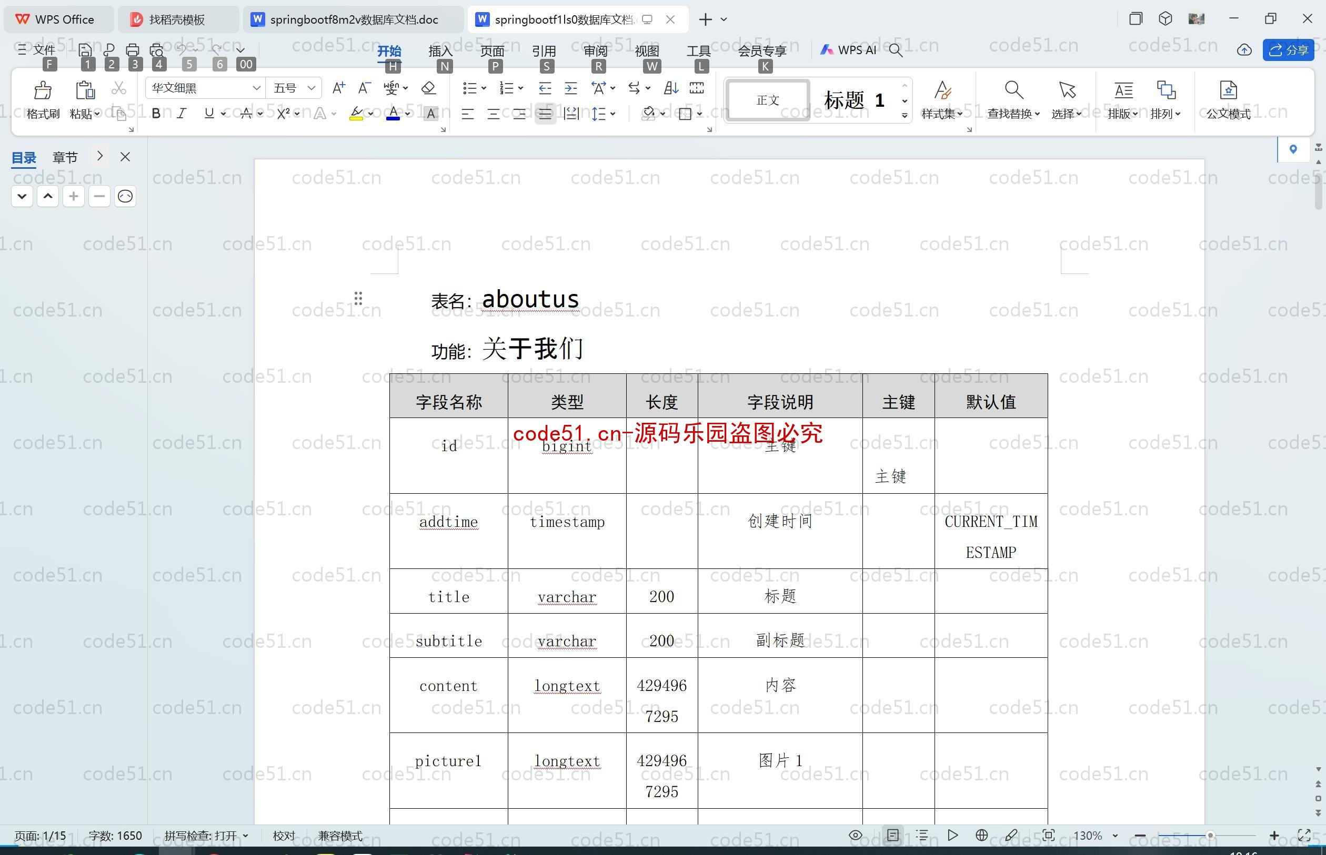Viewport: 1326px width, 855px height.
Task: Click the eye protection mode icon in status bar
Action: click(856, 835)
